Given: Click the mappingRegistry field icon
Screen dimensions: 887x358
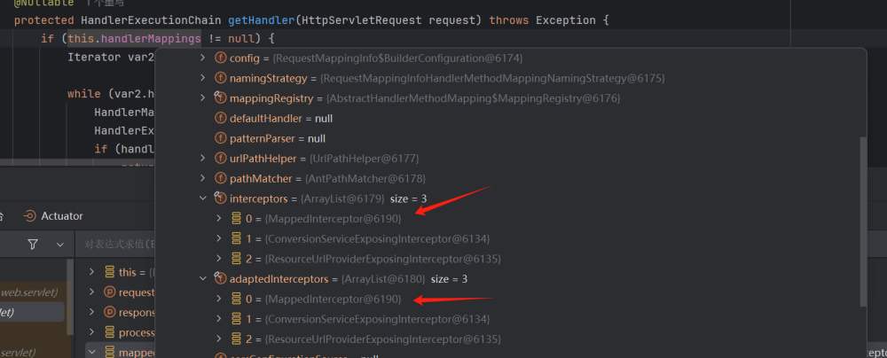Looking at the screenshot, I should (x=220, y=98).
